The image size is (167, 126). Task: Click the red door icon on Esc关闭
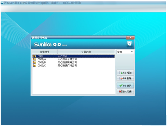pos(121,91)
